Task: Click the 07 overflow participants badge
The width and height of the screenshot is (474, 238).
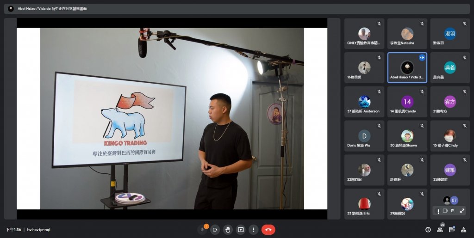Action: click(454, 200)
